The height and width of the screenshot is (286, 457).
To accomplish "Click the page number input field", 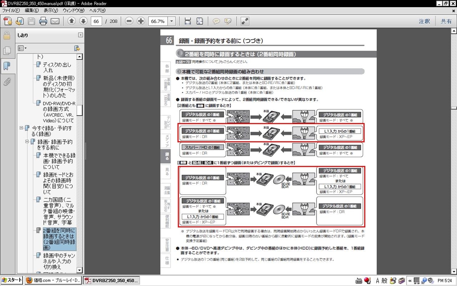I will [96, 21].
